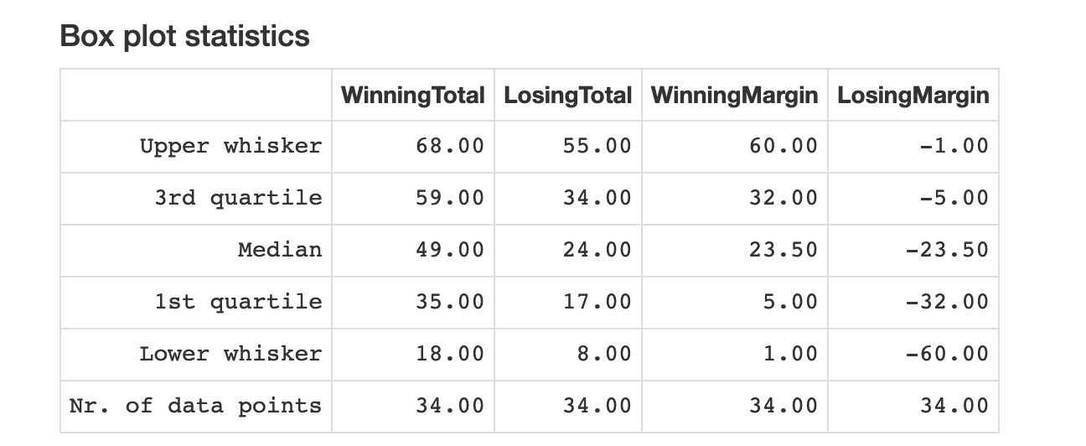Screen dimensions: 1086x446
Task: Select LosingTotal 3rd quartile value 34.00
Action: click(x=597, y=198)
